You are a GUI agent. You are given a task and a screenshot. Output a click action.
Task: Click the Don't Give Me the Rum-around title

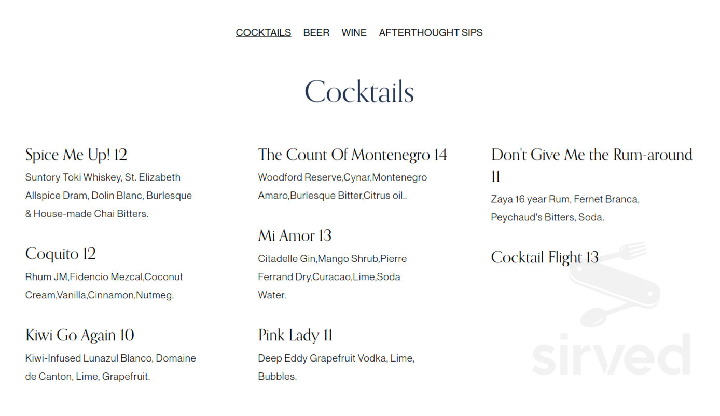click(591, 154)
